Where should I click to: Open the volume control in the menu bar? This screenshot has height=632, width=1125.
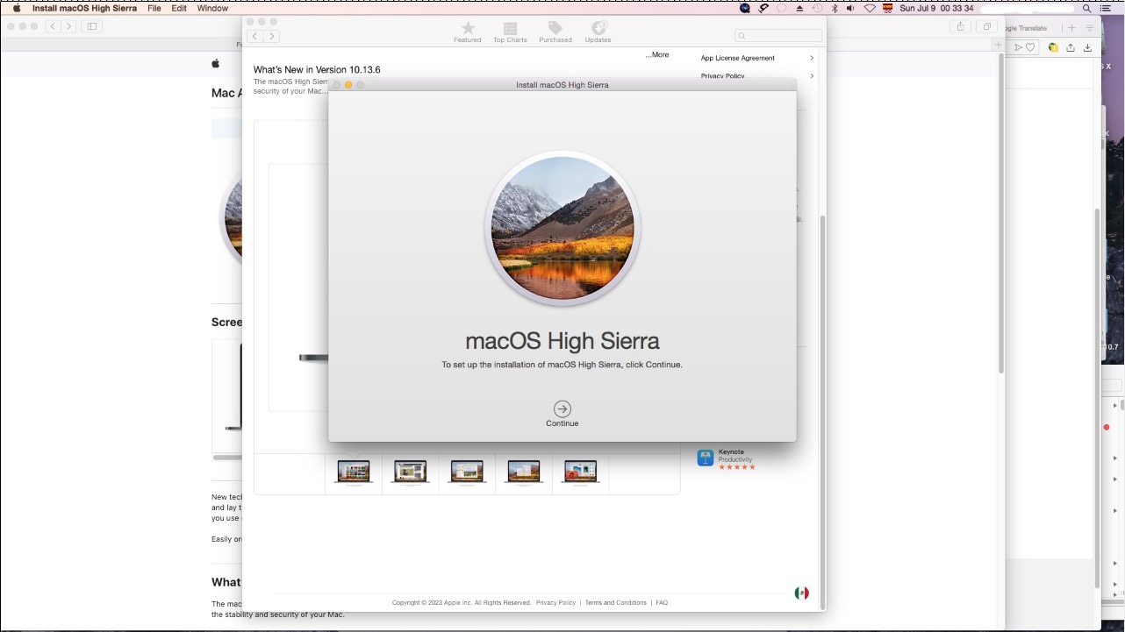[x=850, y=8]
